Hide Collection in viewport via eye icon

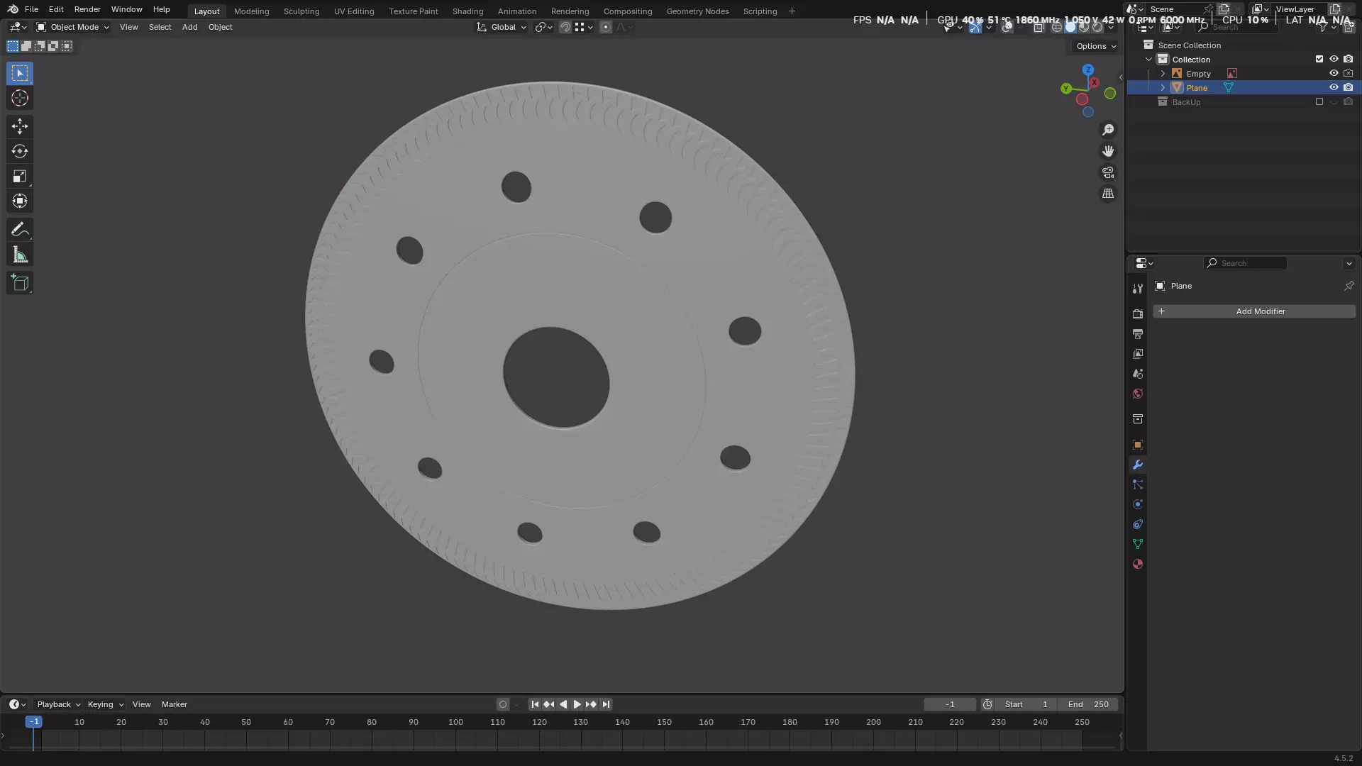[x=1334, y=59]
